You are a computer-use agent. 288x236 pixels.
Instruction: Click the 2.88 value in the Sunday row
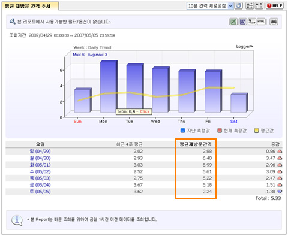click(207, 152)
